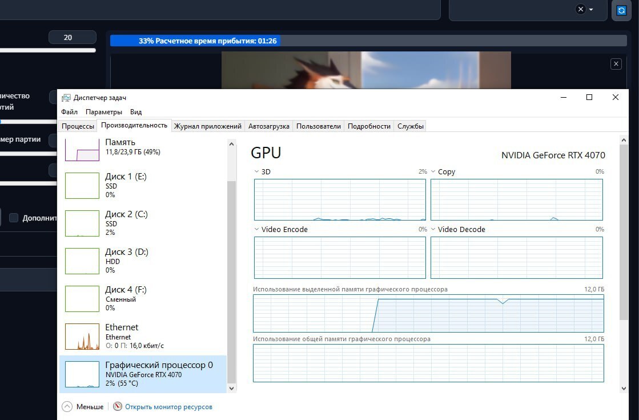
Task: Click sidebar list scroll up arrow
Action: pyautogui.click(x=231, y=144)
